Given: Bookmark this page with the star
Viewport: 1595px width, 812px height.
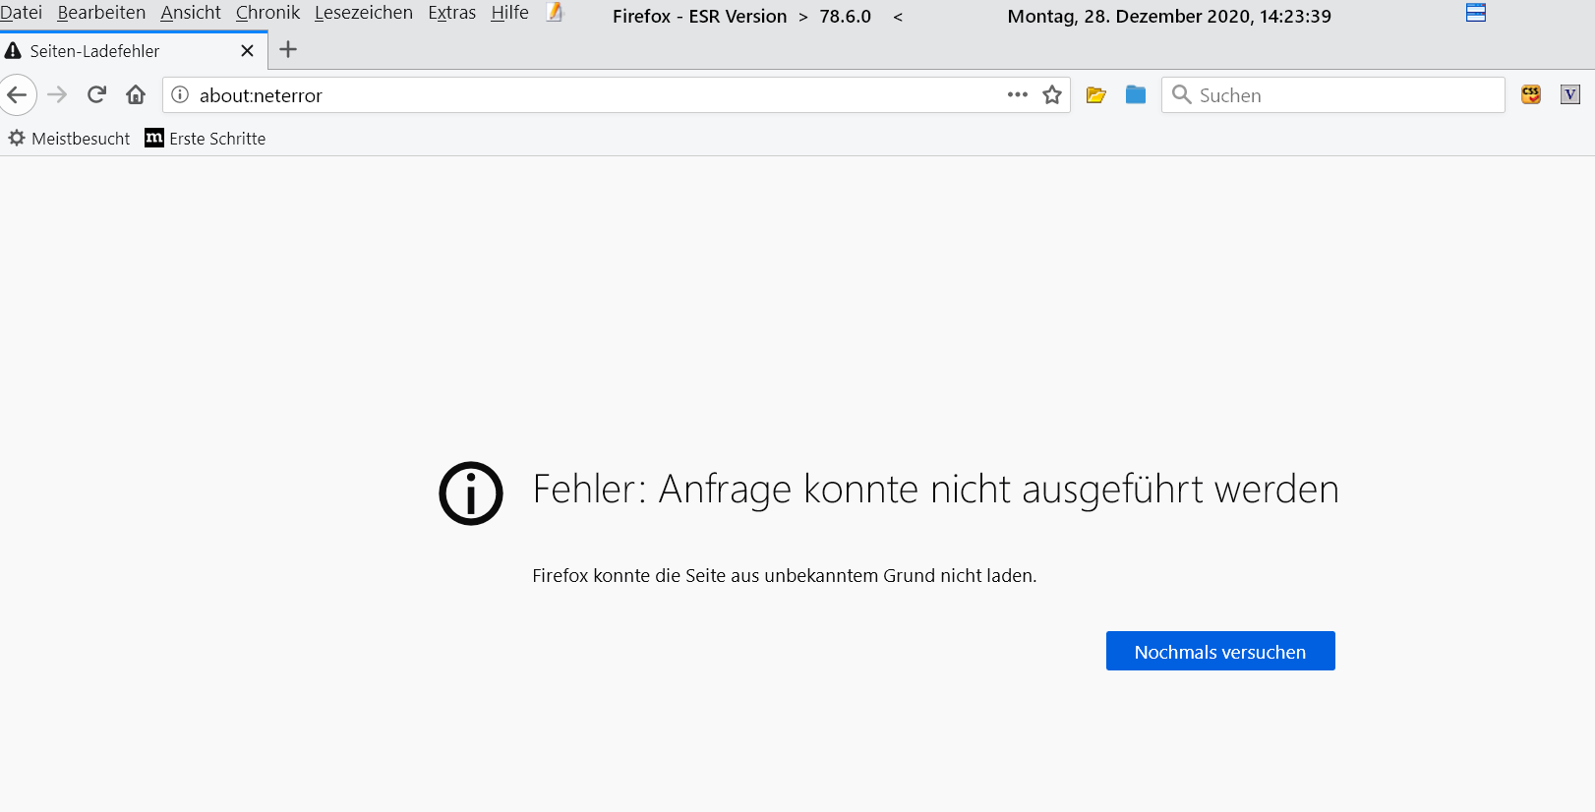Looking at the screenshot, I should click(1052, 95).
